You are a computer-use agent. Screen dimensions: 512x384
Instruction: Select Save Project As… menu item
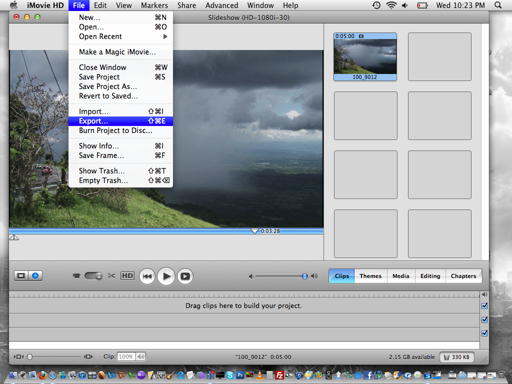point(120,86)
